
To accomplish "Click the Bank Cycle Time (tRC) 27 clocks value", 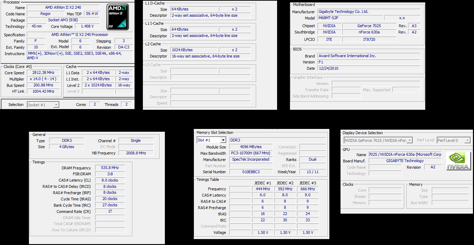I will [x=110, y=205].
